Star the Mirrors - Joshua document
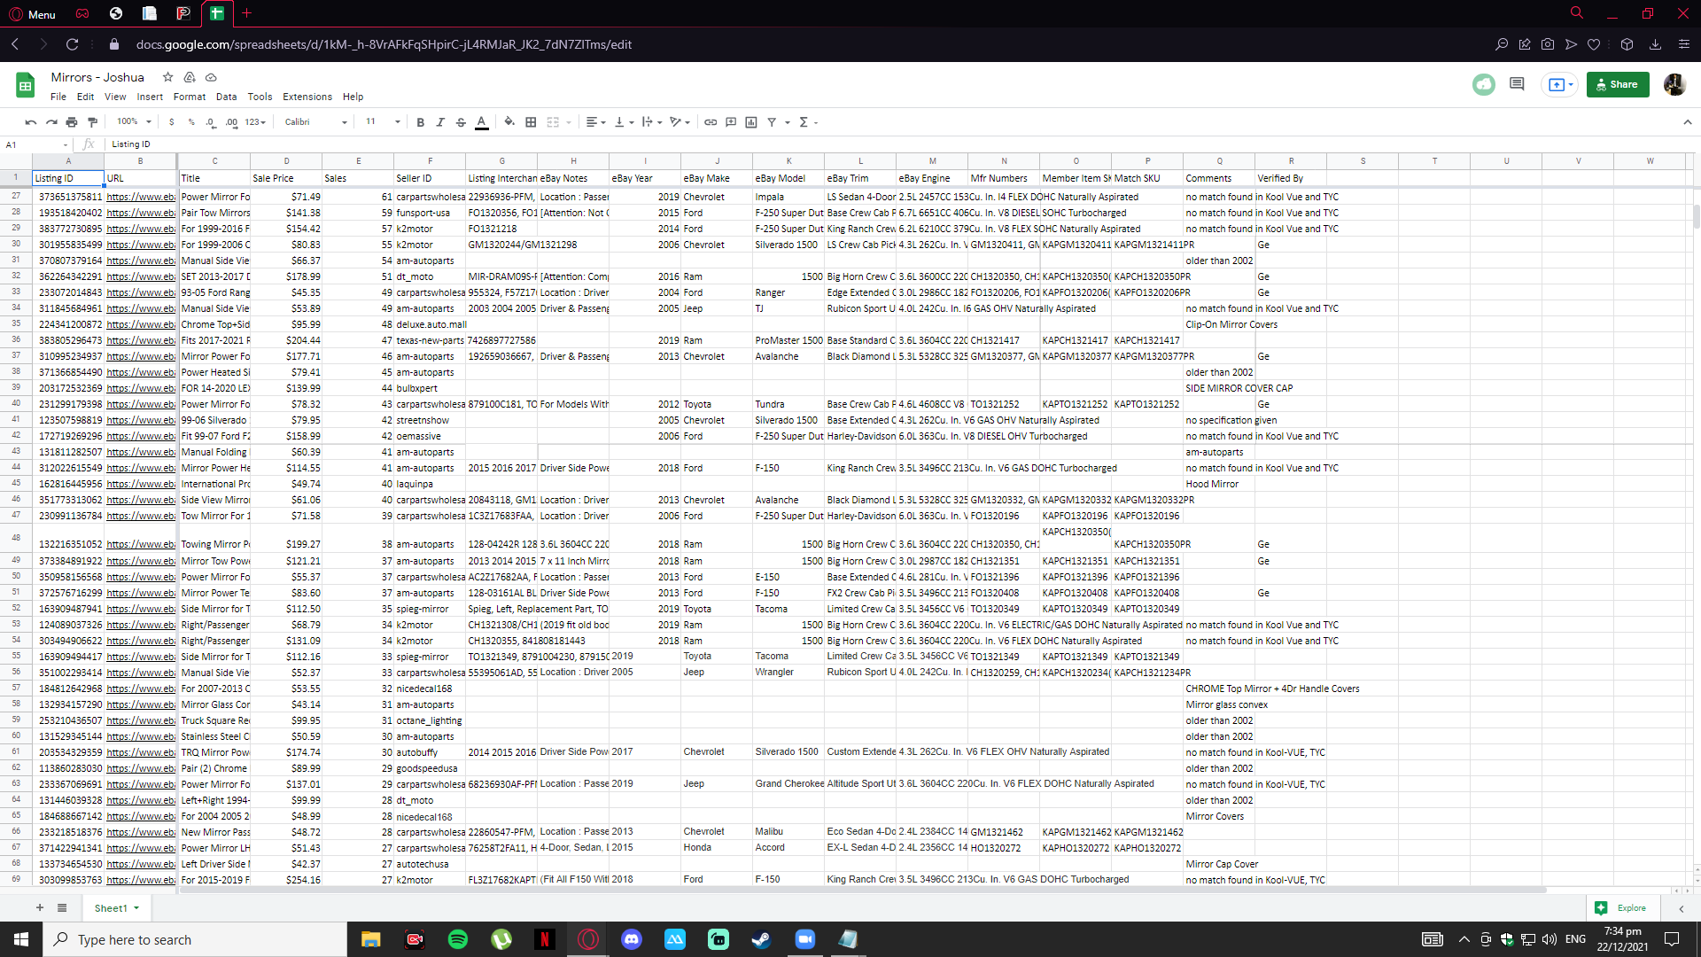1701x957 pixels. pyautogui.click(x=167, y=77)
